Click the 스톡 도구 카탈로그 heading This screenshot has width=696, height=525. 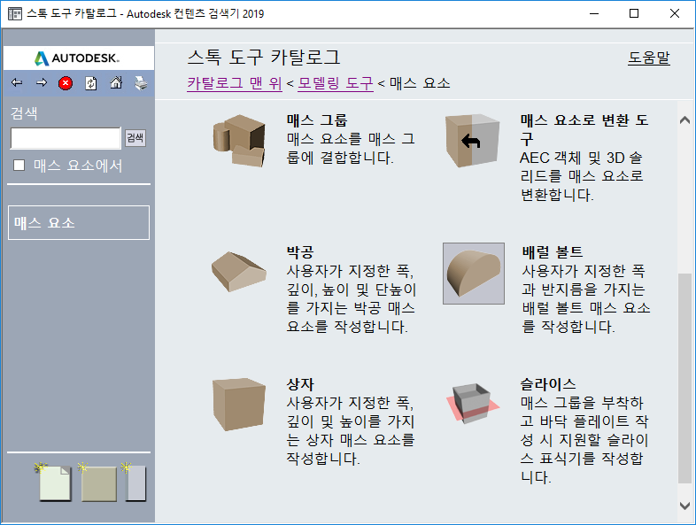(264, 58)
